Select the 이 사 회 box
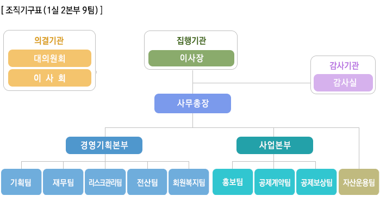The height and width of the screenshot is (208, 380). pyautogui.click(x=49, y=78)
